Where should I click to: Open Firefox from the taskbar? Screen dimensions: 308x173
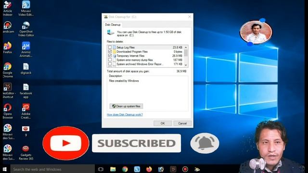(x=149, y=169)
